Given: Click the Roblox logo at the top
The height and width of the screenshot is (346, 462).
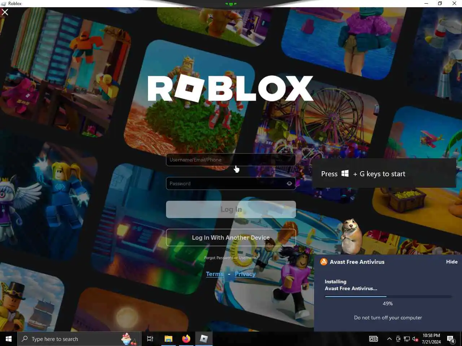Looking at the screenshot, I should click(230, 88).
